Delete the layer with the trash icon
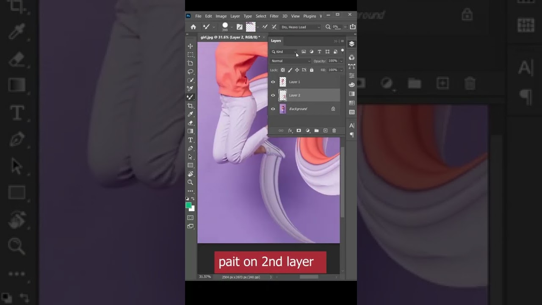 pyautogui.click(x=334, y=131)
